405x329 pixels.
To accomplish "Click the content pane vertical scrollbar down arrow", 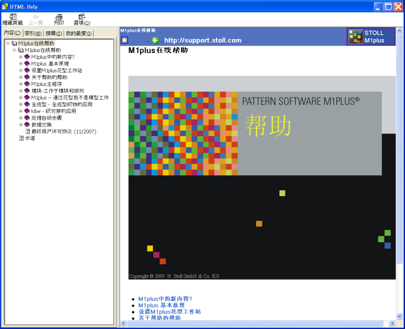I will click(x=400, y=316).
